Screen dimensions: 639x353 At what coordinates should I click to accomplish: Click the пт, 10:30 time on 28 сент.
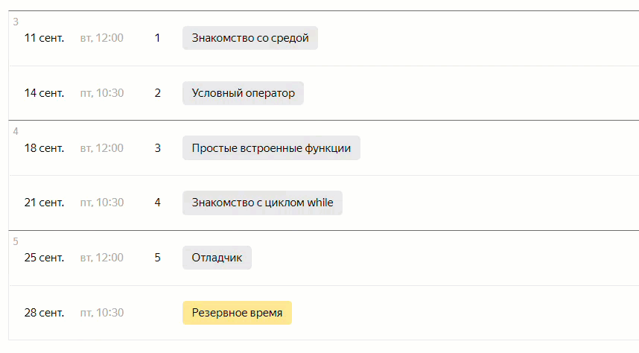coord(101,313)
